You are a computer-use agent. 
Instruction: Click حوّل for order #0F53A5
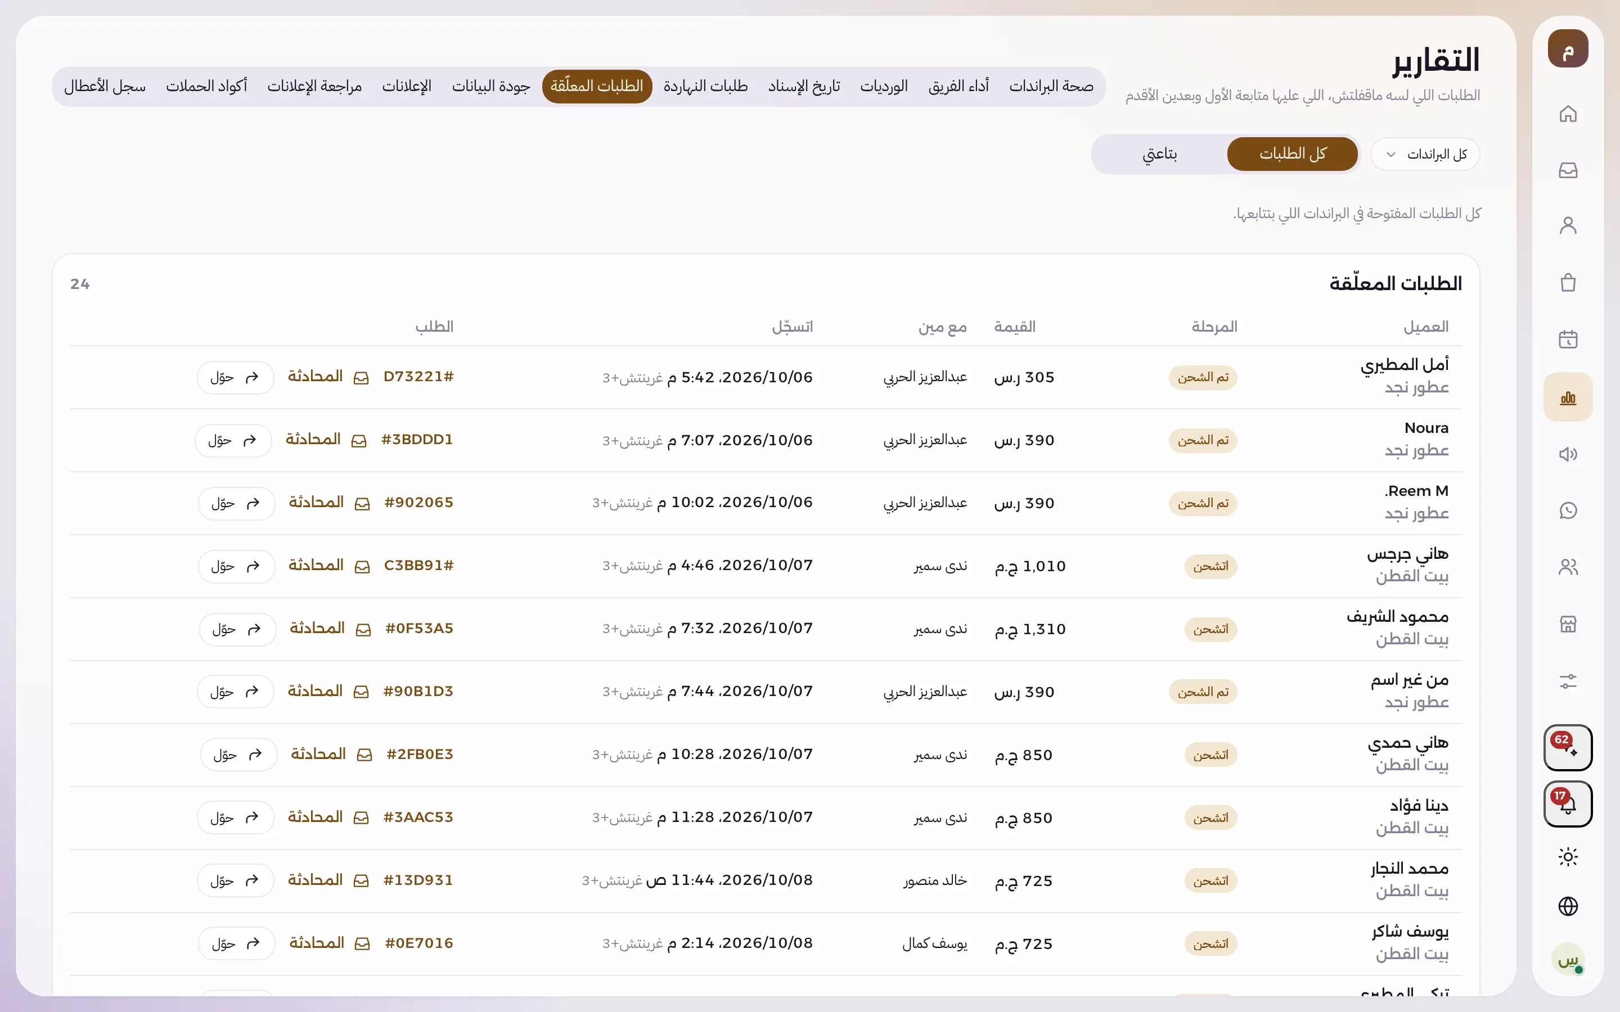pyautogui.click(x=237, y=629)
